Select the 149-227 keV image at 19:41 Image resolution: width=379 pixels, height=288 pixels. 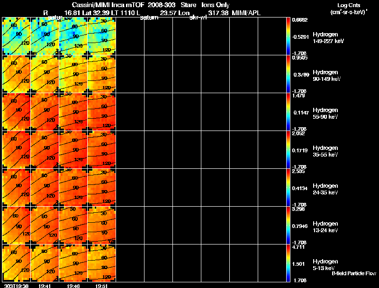(45, 36)
